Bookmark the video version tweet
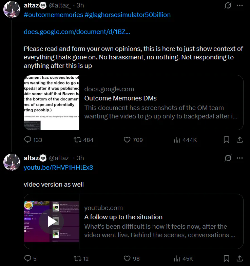Viewport: 250px width, 266px height. point(227,259)
